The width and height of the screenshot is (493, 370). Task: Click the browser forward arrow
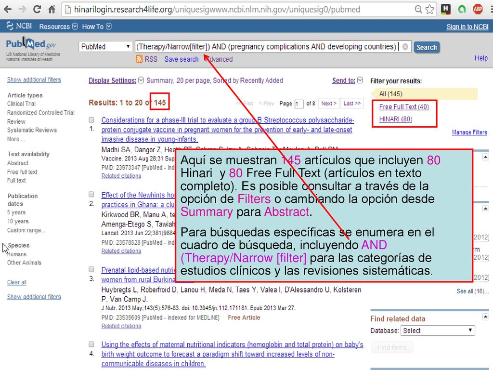coord(22,10)
